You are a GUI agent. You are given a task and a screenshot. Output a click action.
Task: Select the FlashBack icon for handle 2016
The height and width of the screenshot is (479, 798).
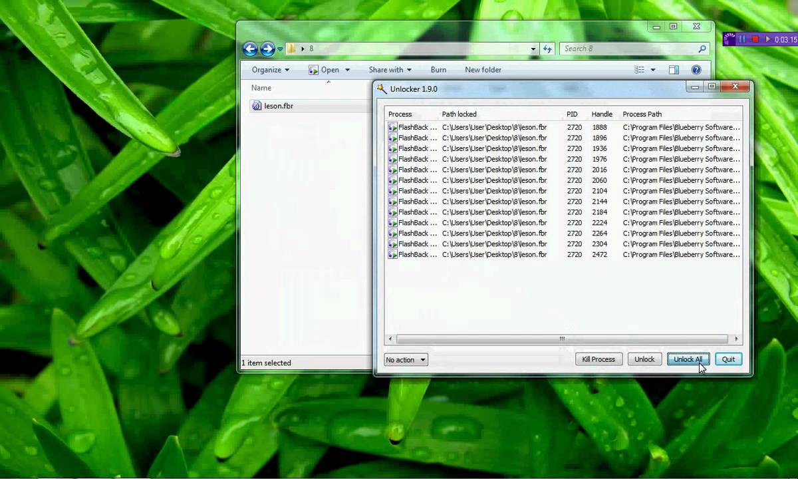[x=392, y=170]
